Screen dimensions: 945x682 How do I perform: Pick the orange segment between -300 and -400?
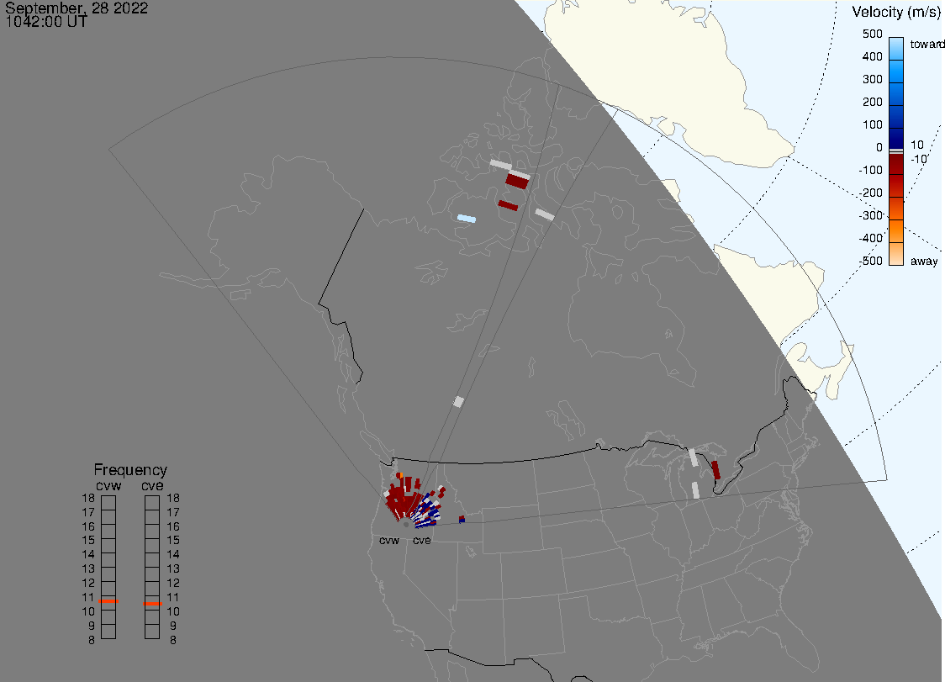click(x=896, y=231)
